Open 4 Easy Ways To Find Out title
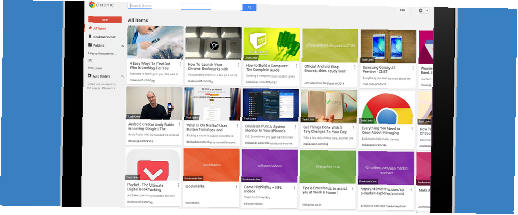 point(149,66)
